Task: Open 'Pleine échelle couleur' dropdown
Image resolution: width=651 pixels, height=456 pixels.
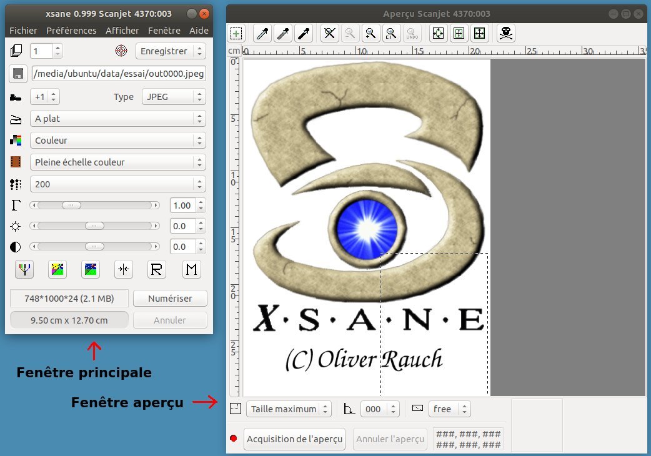Action: tap(118, 162)
